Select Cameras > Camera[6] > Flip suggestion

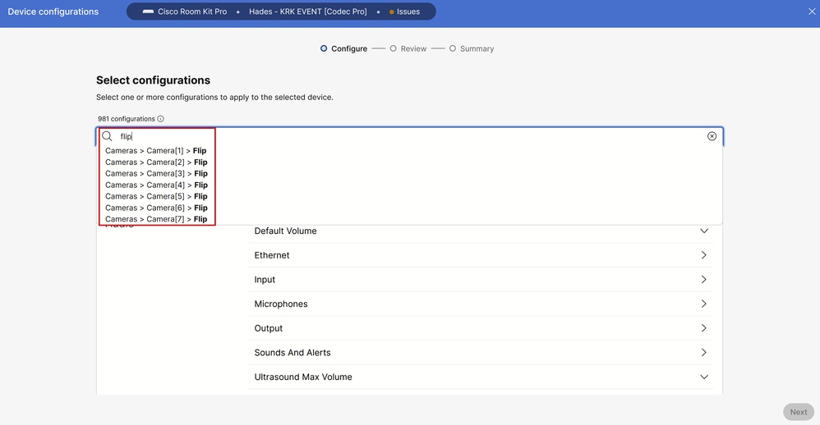[x=156, y=208]
